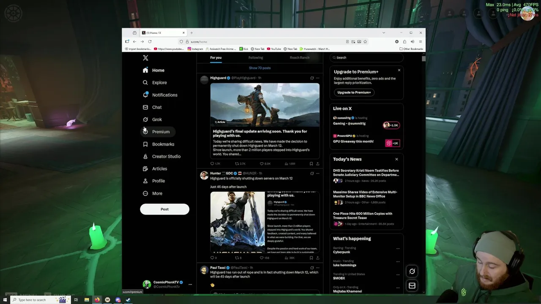Click Show 70 posts
This screenshot has height=304, width=541.
click(260, 68)
